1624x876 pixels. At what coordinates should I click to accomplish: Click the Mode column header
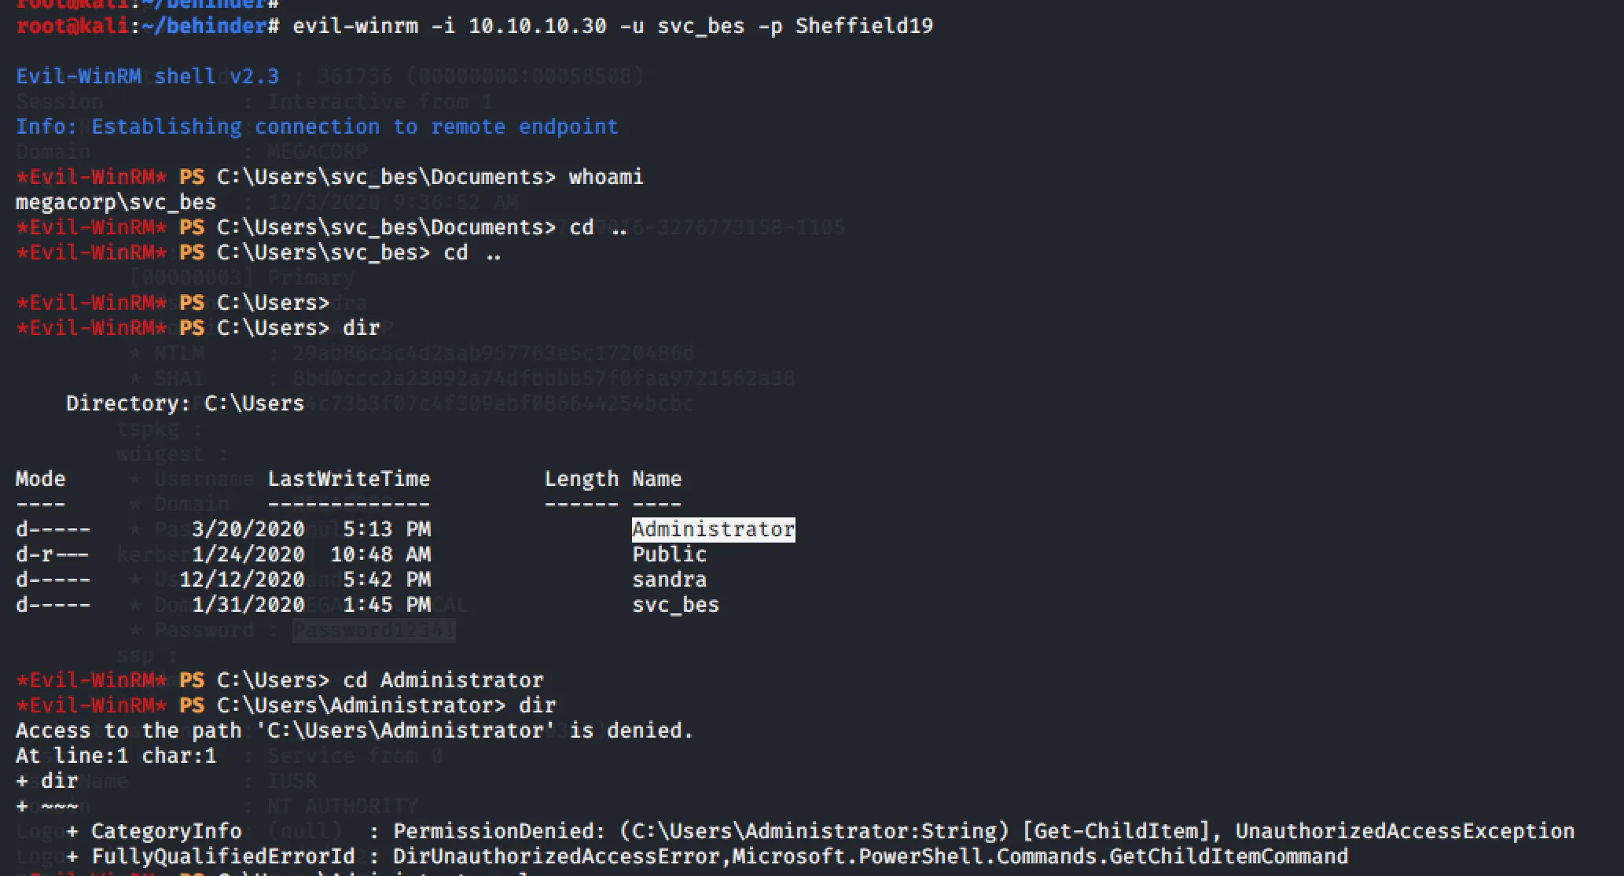tap(40, 479)
